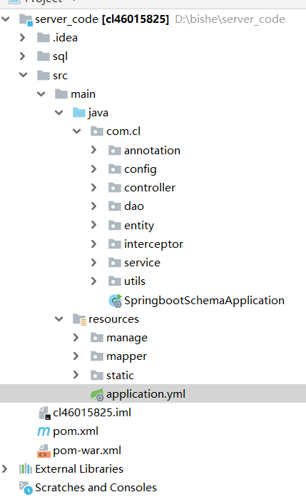Select the entity package

pos(139,226)
